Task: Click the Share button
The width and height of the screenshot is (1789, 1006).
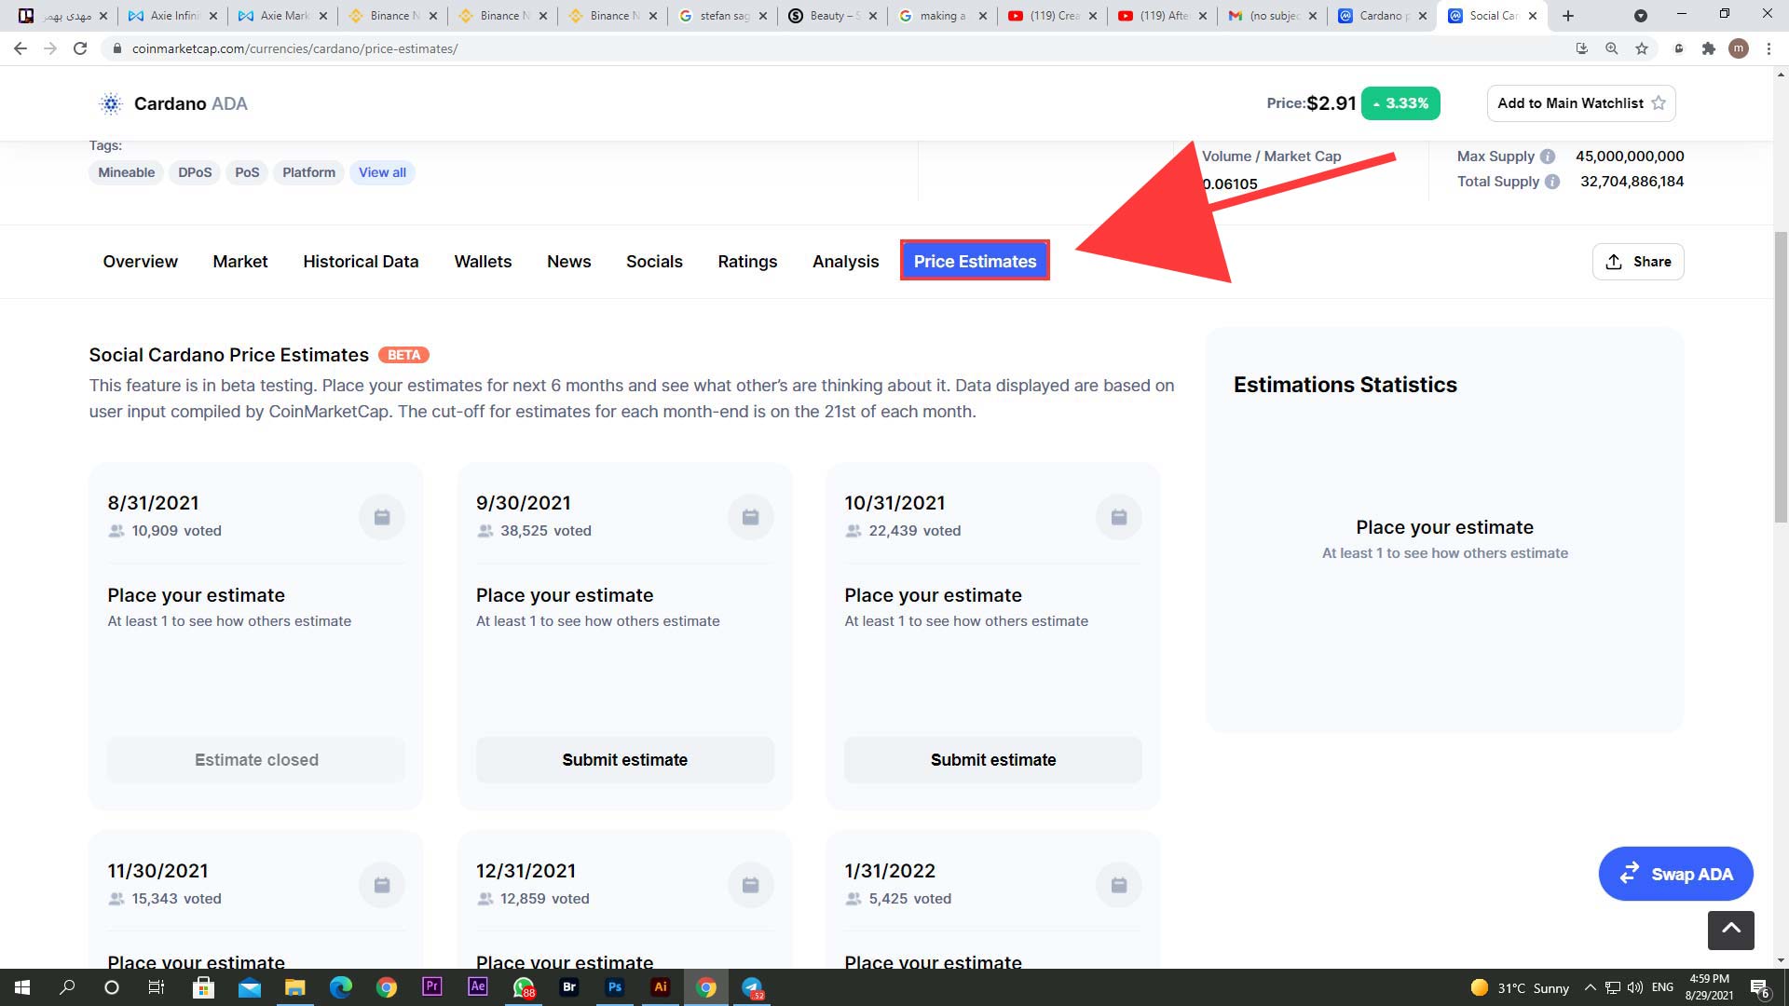Action: coord(1638,262)
